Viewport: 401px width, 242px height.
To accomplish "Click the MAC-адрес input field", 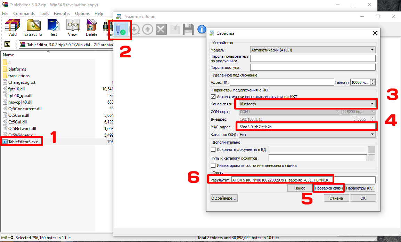I will 306,127.
